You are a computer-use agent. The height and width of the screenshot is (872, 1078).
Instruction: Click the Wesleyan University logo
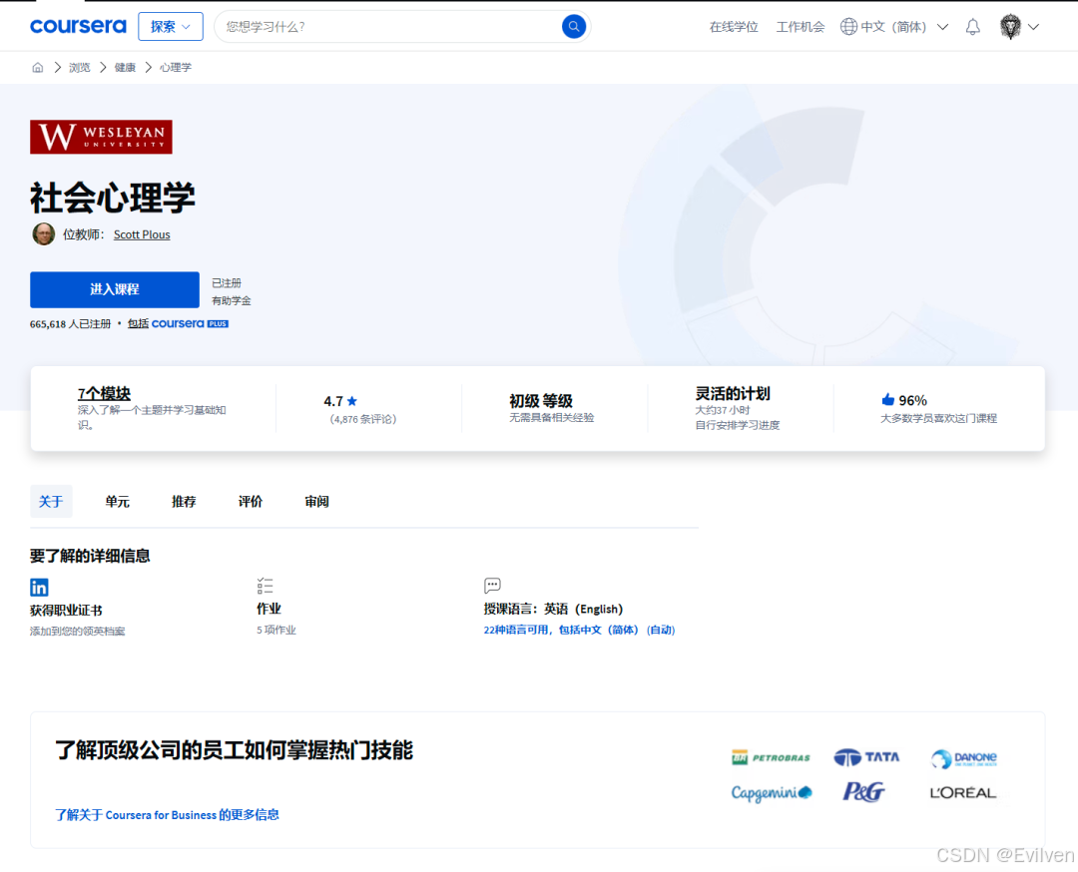pos(101,137)
